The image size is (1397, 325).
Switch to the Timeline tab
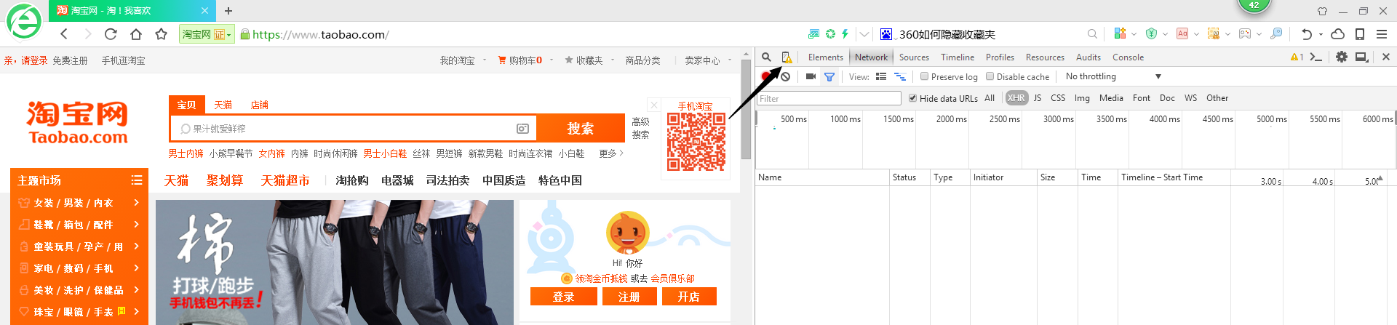[958, 57]
